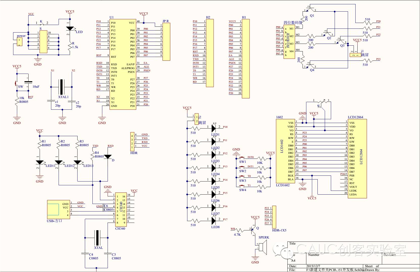Select the P2615 label at PSB pin
Viewport: 420px width, 272px height.
[344, 174]
